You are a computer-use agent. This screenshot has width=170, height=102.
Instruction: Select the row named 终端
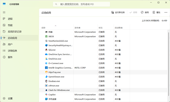(x=50, y=32)
